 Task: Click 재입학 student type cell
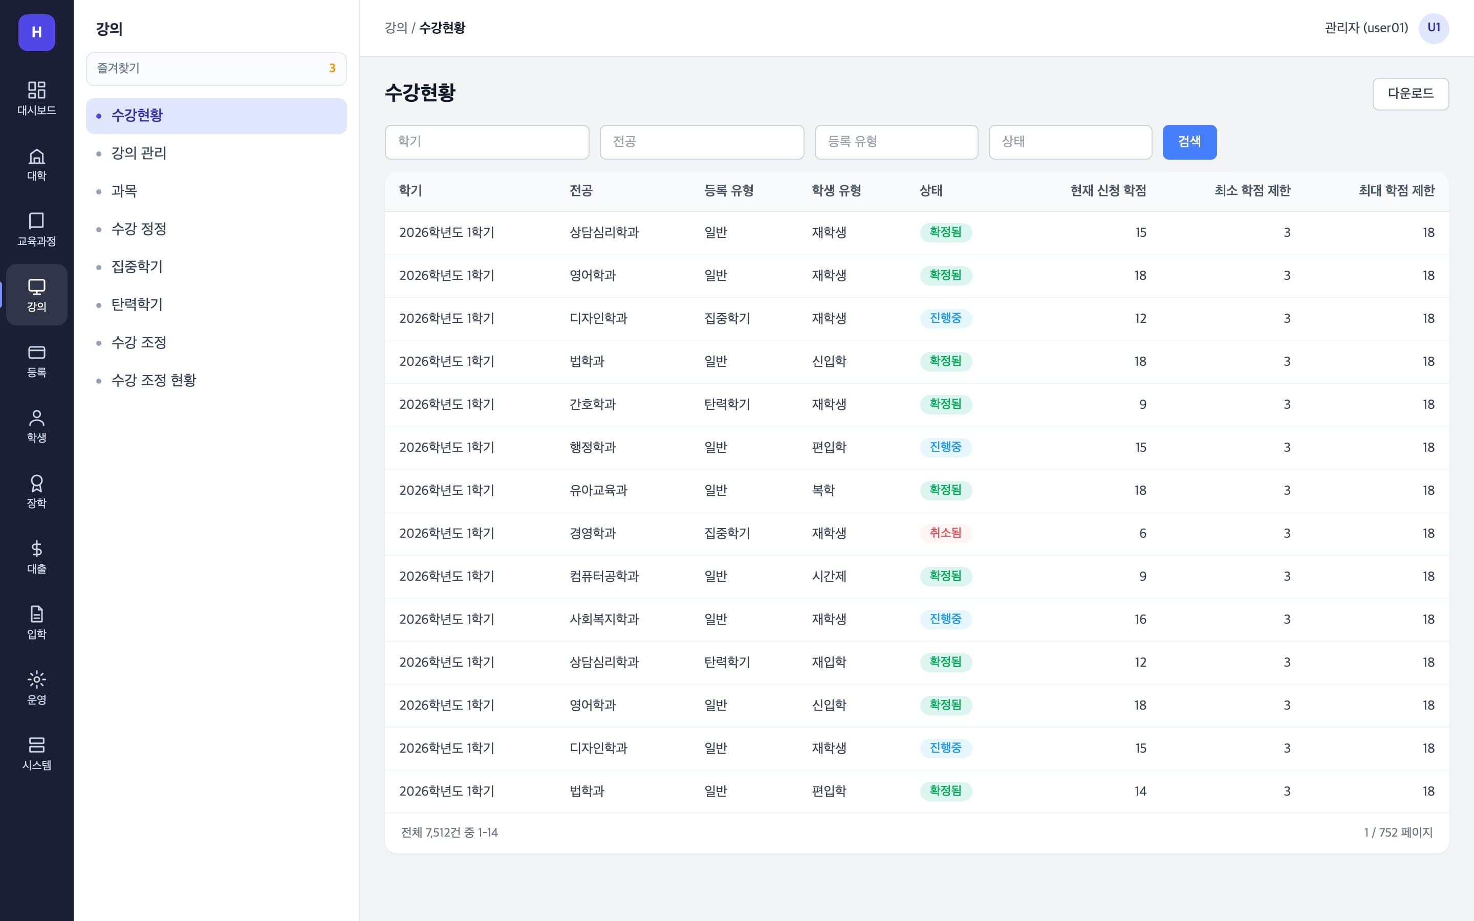click(829, 662)
